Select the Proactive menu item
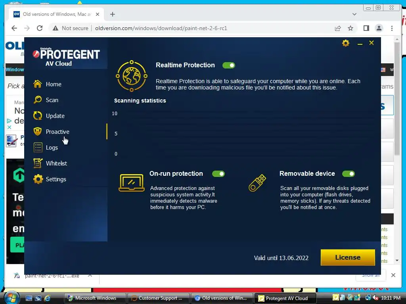The height and width of the screenshot is (304, 406). point(57,131)
